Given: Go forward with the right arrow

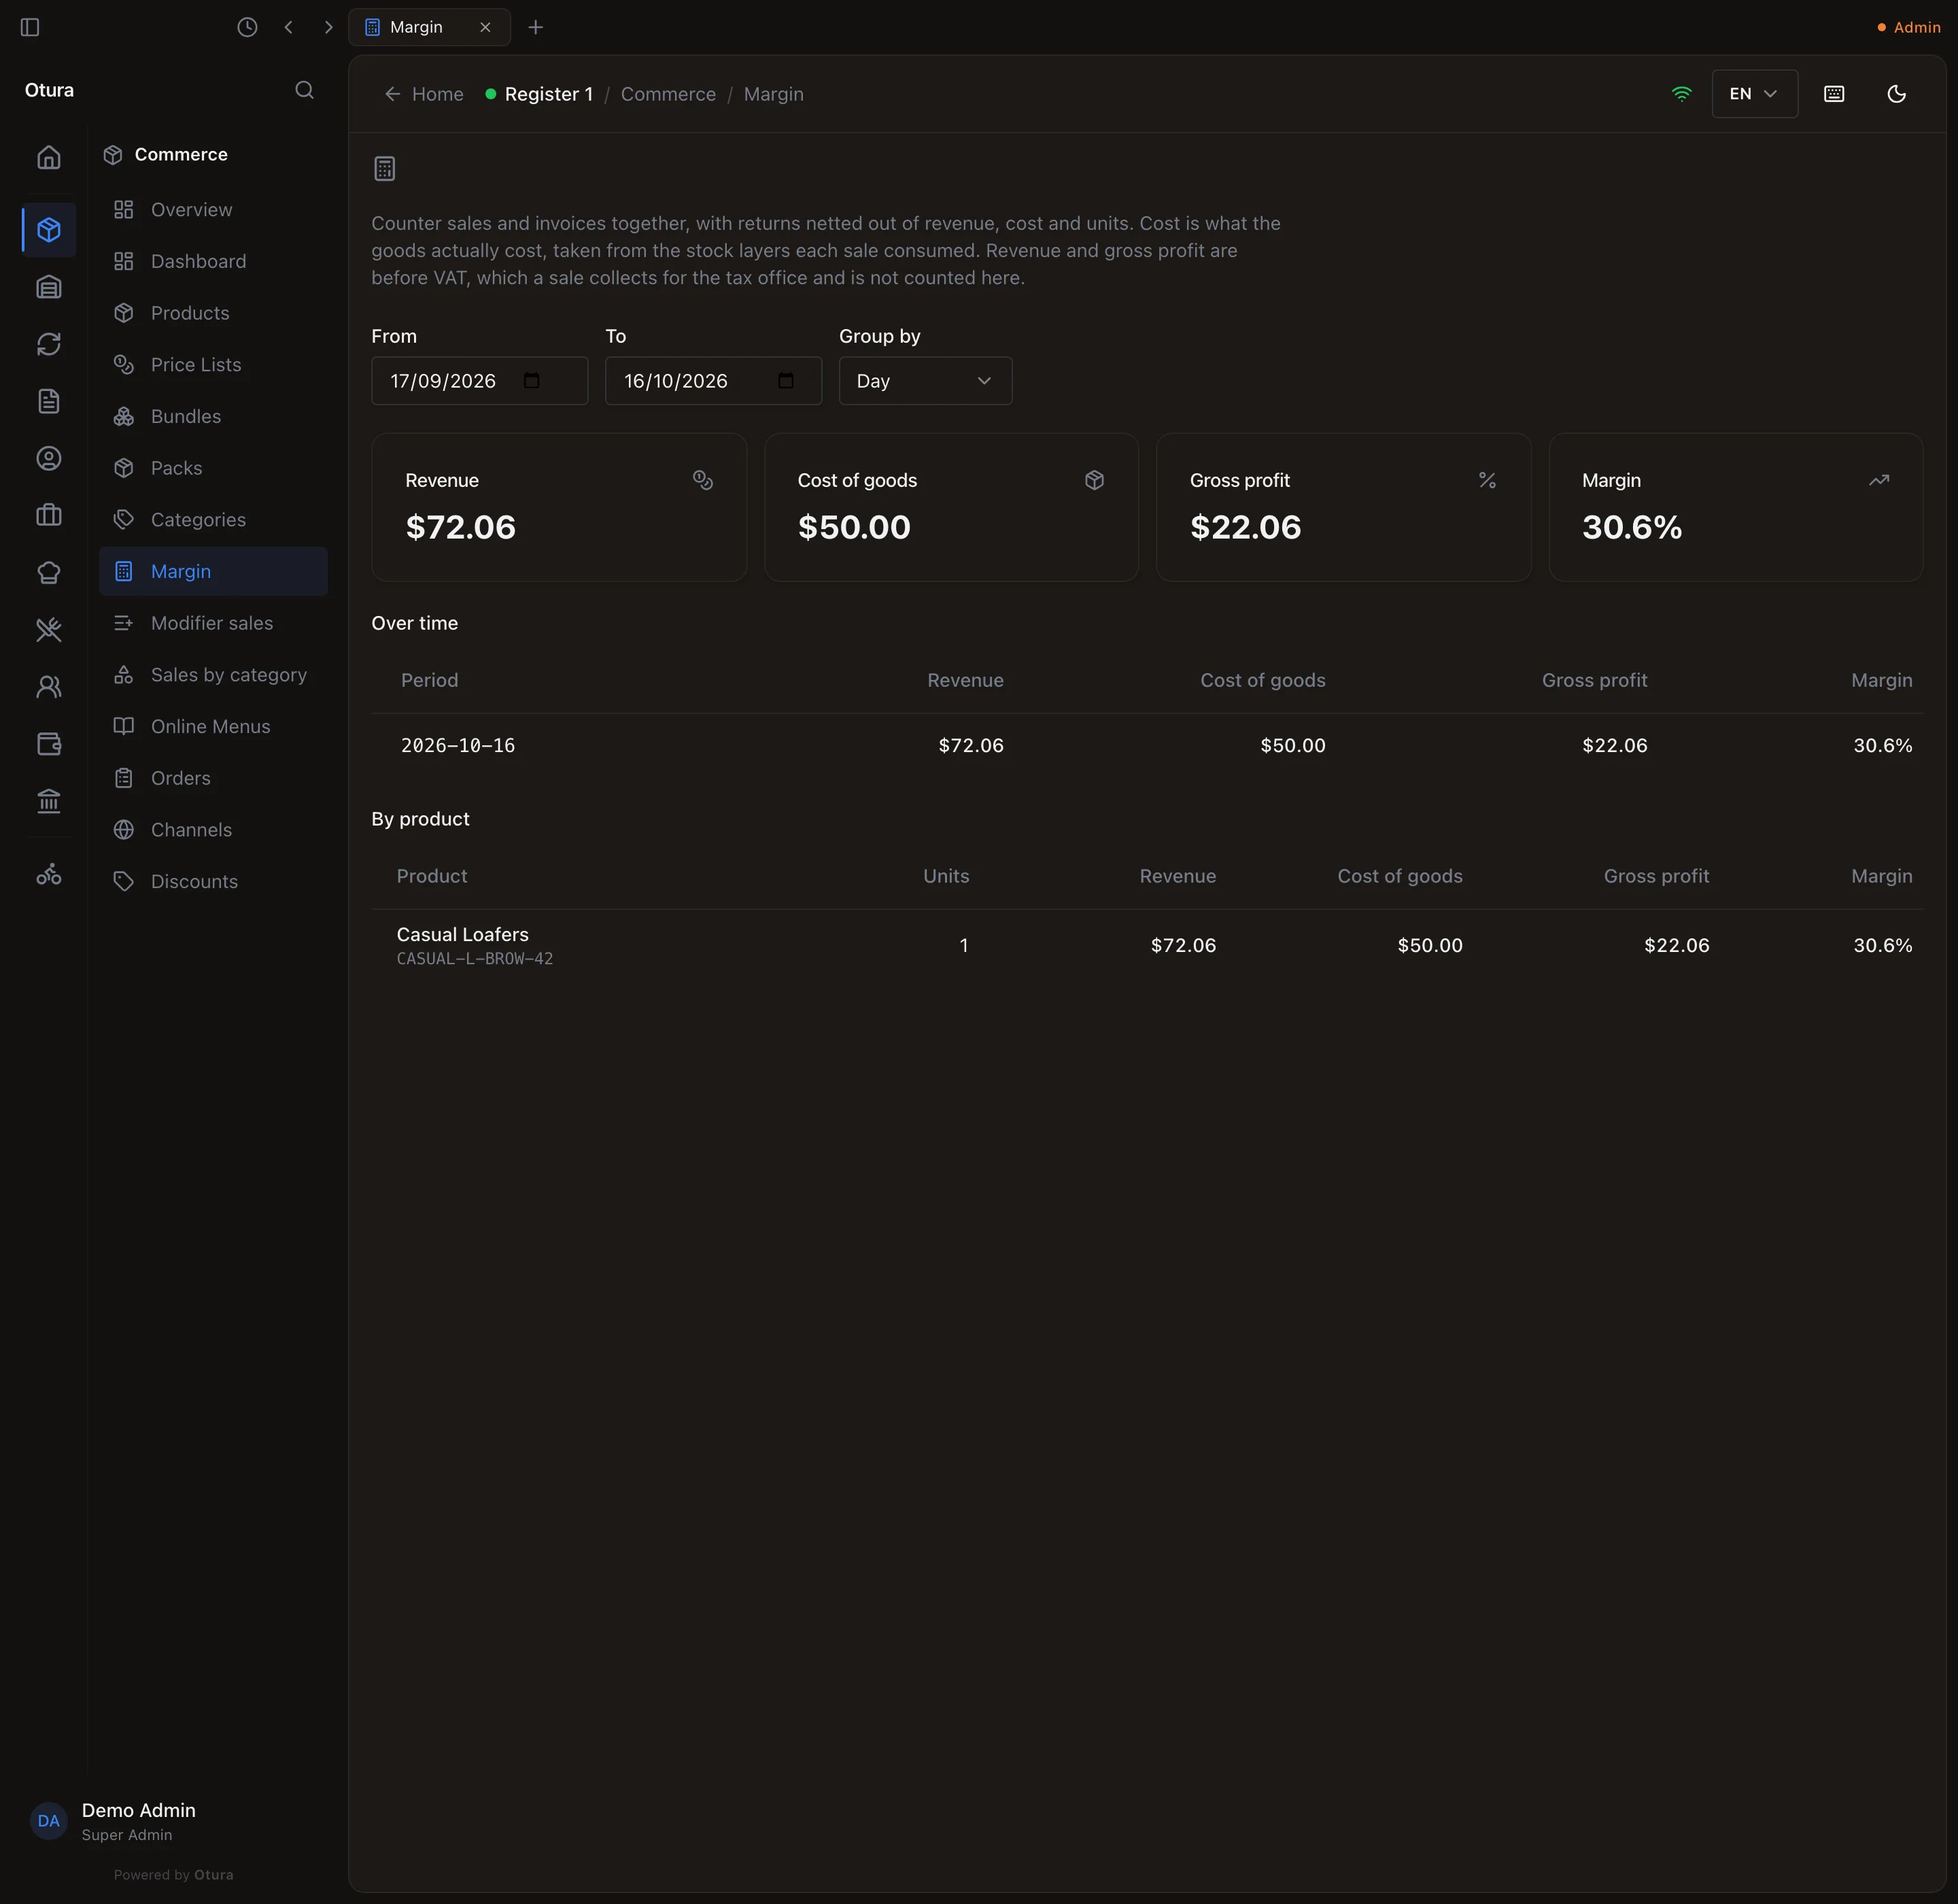Looking at the screenshot, I should click(328, 27).
